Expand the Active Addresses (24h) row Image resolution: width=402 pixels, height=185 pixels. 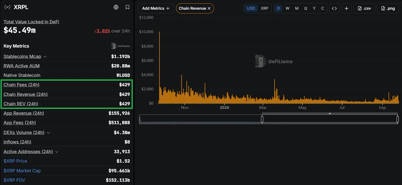[x=57, y=152]
